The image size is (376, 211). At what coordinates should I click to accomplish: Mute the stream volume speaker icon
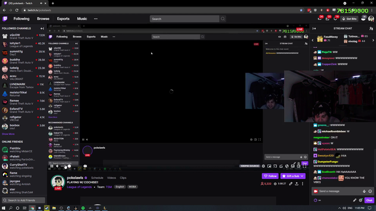(x=58, y=166)
